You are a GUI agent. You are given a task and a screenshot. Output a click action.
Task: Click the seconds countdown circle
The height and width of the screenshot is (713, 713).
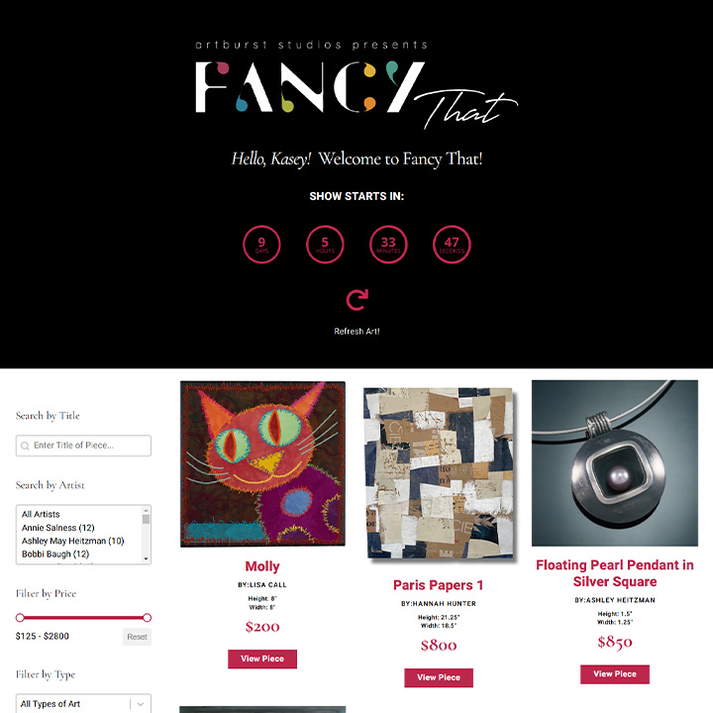click(x=452, y=245)
